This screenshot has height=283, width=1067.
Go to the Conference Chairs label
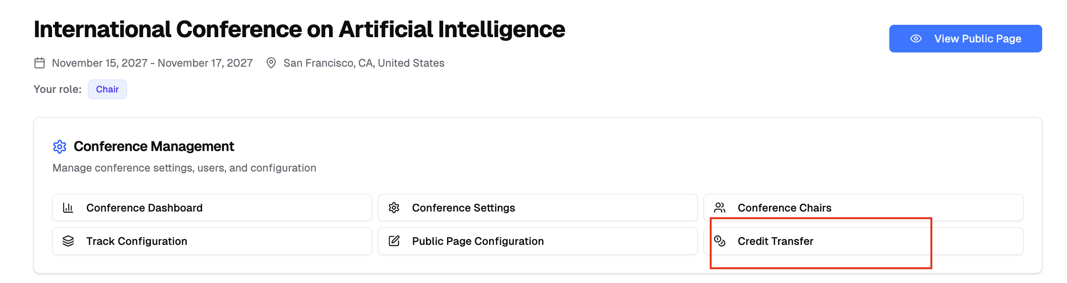pyautogui.click(x=784, y=208)
